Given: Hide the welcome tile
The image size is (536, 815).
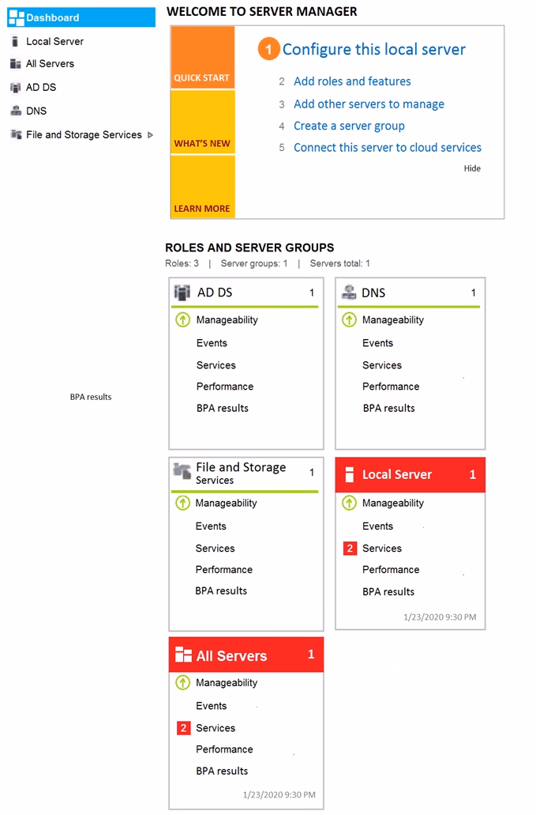Looking at the screenshot, I should tap(472, 168).
